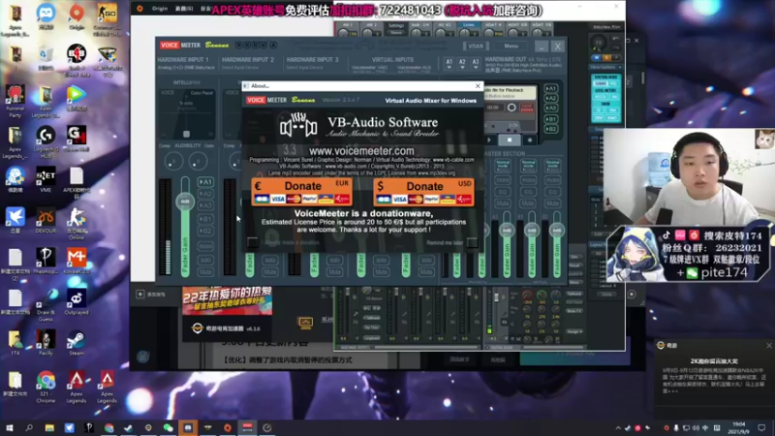Open the A3 hardware out dropdown

475,63
